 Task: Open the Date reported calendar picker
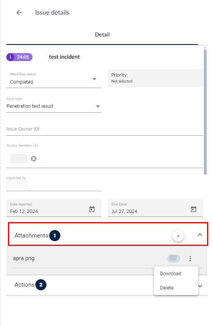[92, 209]
